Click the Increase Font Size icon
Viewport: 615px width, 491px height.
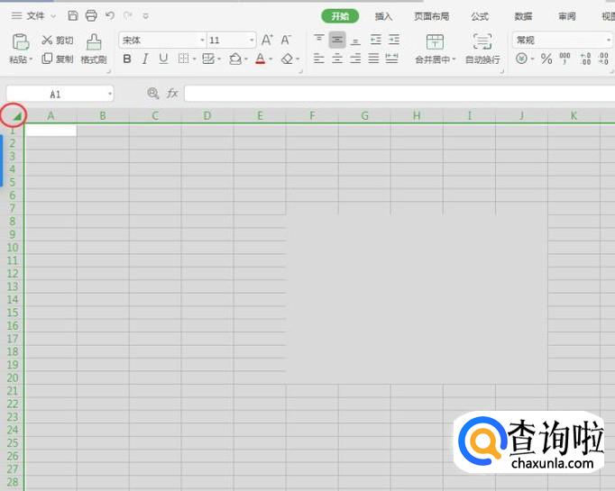267,41
